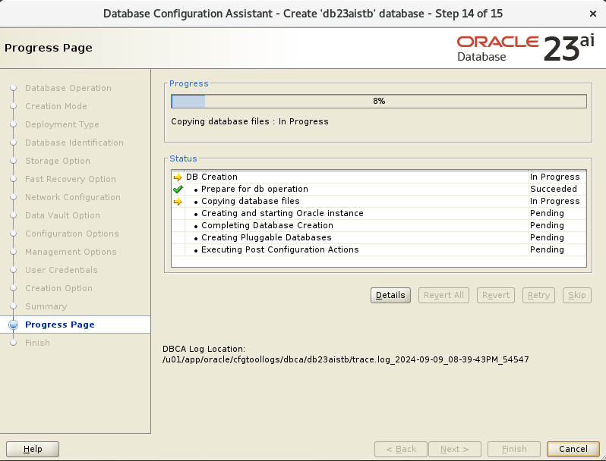Select Database Operation step in sidebar

point(68,88)
